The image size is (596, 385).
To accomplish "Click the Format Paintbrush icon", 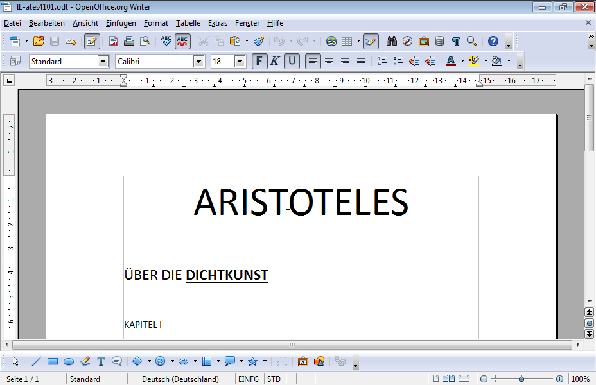I will click(259, 41).
